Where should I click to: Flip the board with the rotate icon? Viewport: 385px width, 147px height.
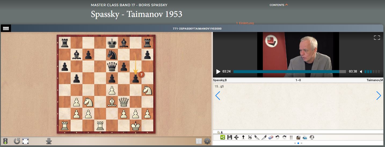click(x=17, y=141)
